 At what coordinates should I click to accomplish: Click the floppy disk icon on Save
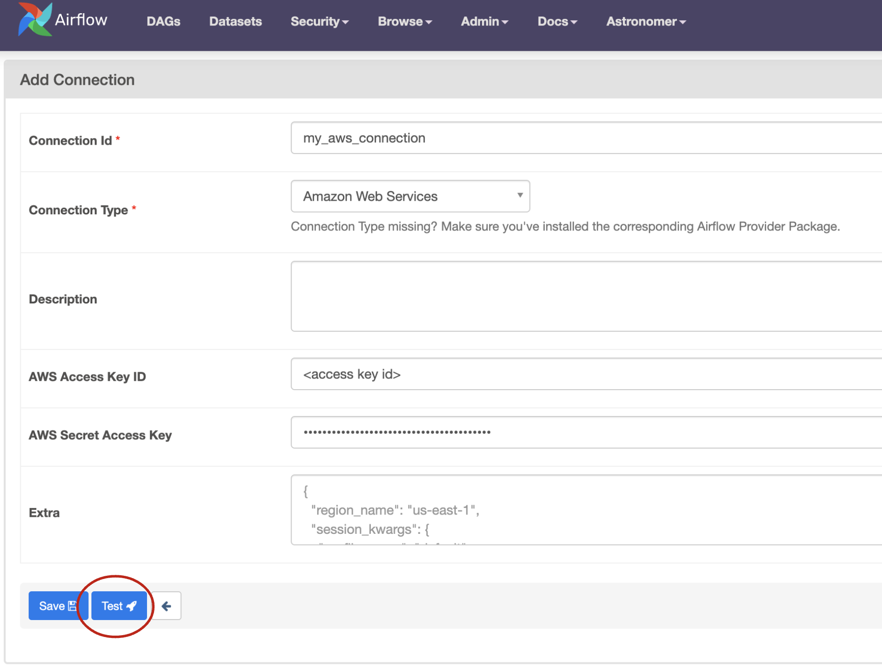[x=72, y=606]
